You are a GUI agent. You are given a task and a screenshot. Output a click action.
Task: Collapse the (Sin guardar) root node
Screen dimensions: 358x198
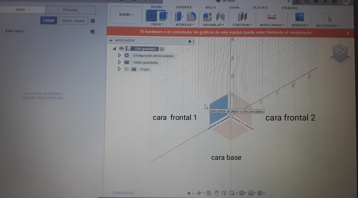(x=114, y=49)
